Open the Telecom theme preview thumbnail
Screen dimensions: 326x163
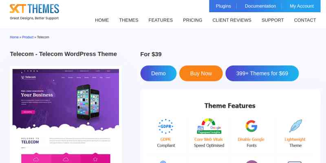66,115
